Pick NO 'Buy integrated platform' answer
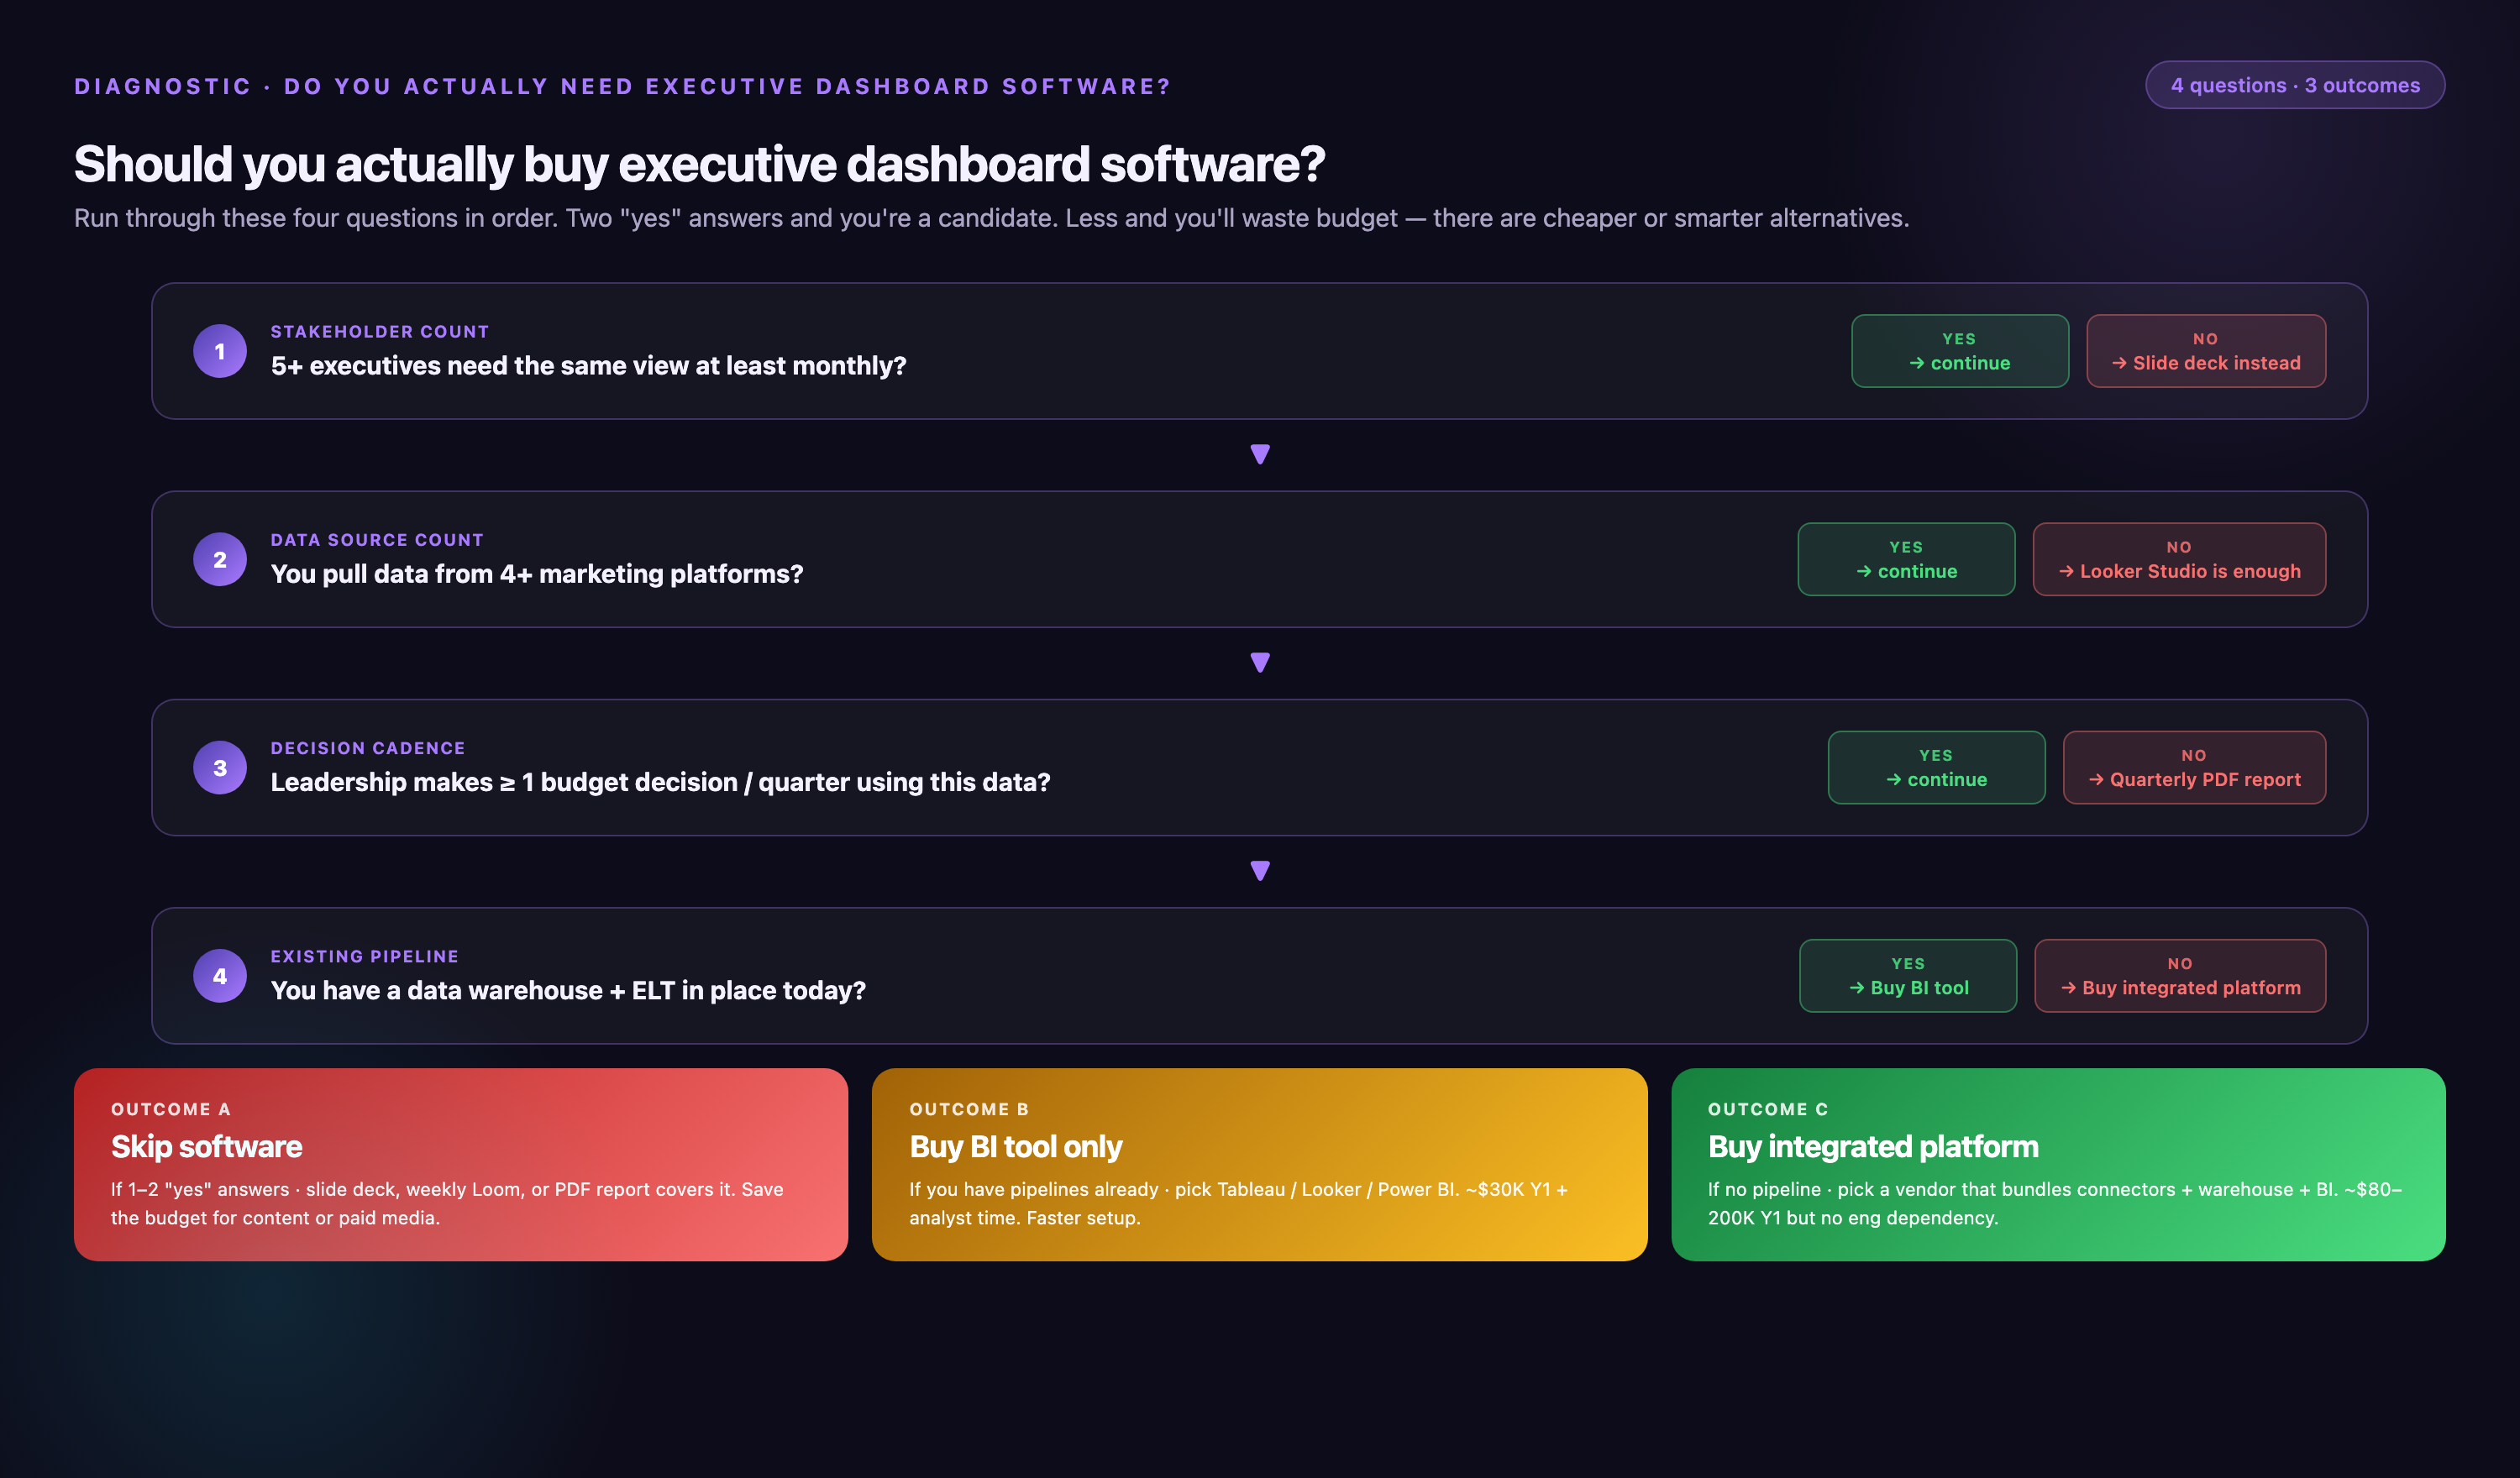2520x1478 pixels. click(x=2180, y=975)
